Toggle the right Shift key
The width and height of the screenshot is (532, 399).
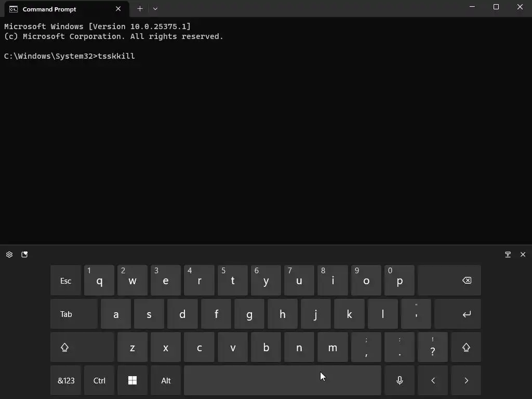coord(466,347)
